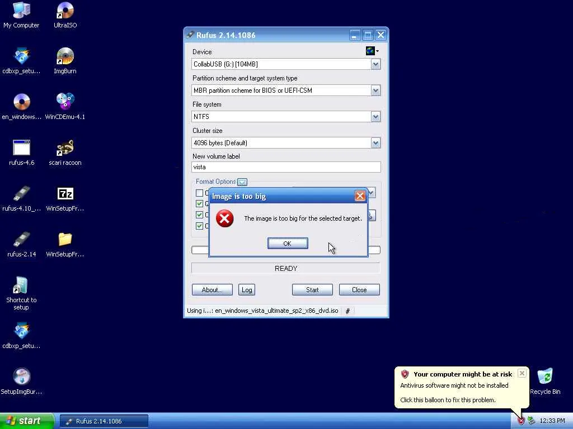Click the 12:33 PM taskbar clock
This screenshot has width=573, height=429.
[x=552, y=421]
